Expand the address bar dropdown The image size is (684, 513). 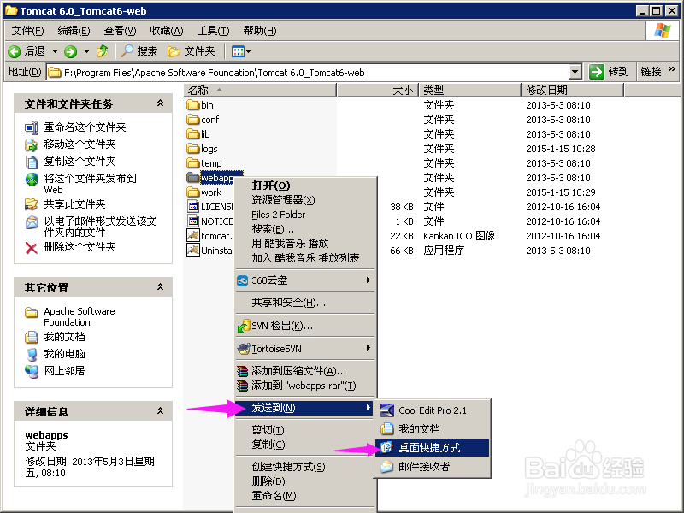pyautogui.click(x=575, y=72)
